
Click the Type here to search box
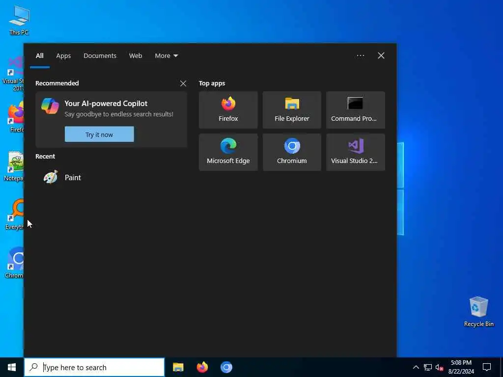pos(94,367)
